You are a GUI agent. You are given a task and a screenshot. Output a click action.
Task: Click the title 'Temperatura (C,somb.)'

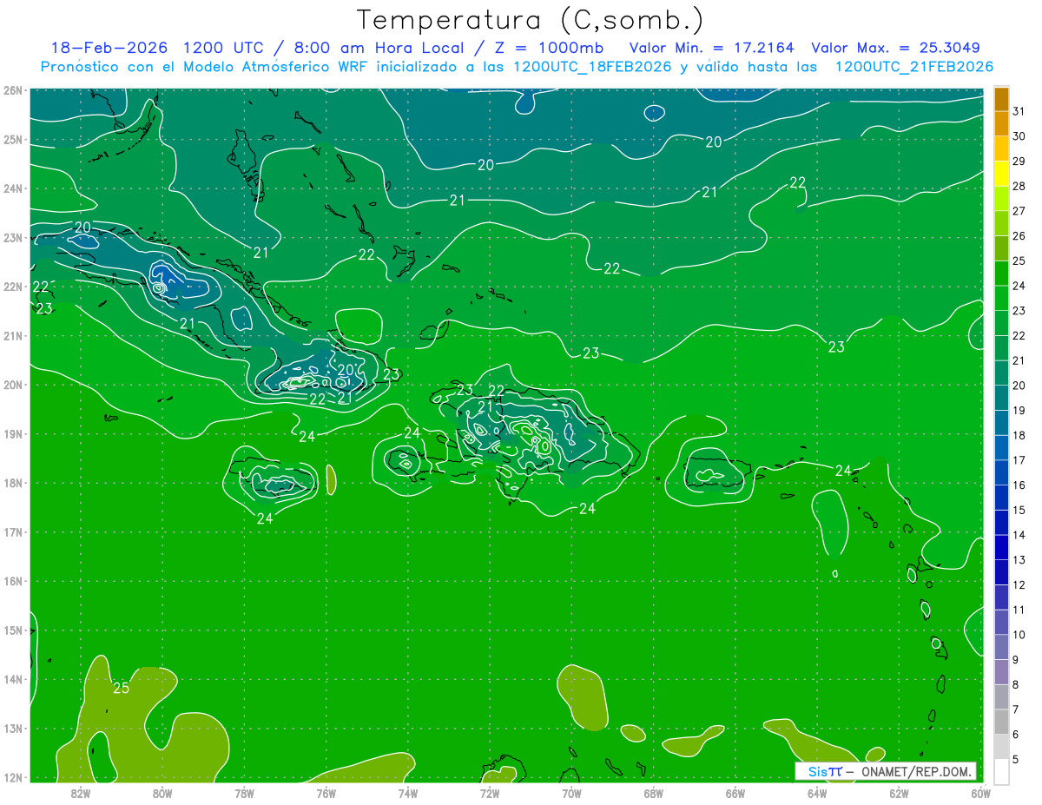(531, 21)
